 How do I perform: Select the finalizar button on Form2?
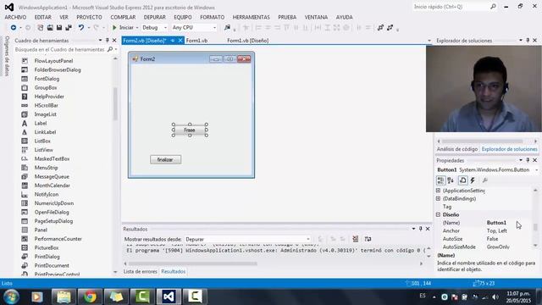166,159
